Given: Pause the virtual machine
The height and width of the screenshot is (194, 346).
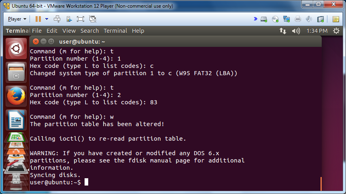Looking at the screenshot, I should [x=38, y=19].
